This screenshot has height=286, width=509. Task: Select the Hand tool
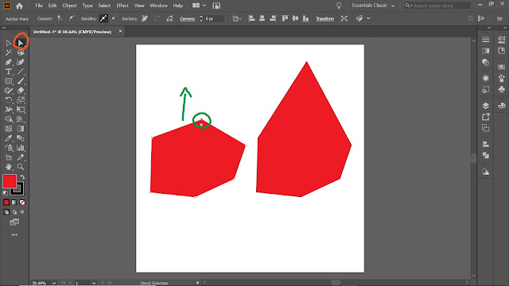(x=9, y=167)
